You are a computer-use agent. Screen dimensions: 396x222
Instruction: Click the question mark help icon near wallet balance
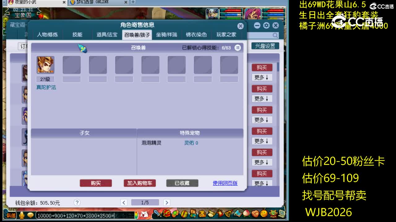tap(77, 203)
